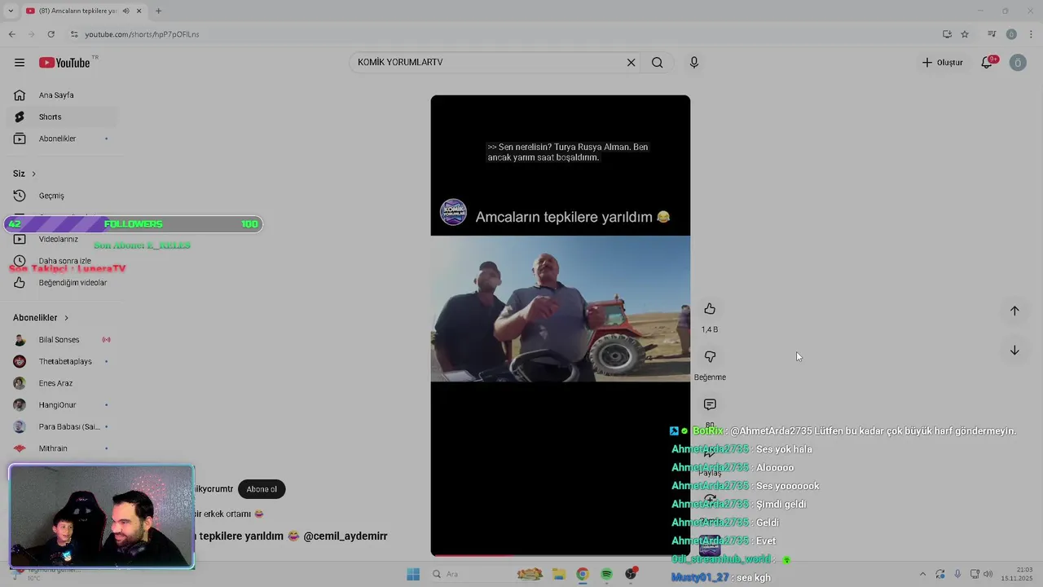Open Enes Araz channel subscription

click(62, 383)
